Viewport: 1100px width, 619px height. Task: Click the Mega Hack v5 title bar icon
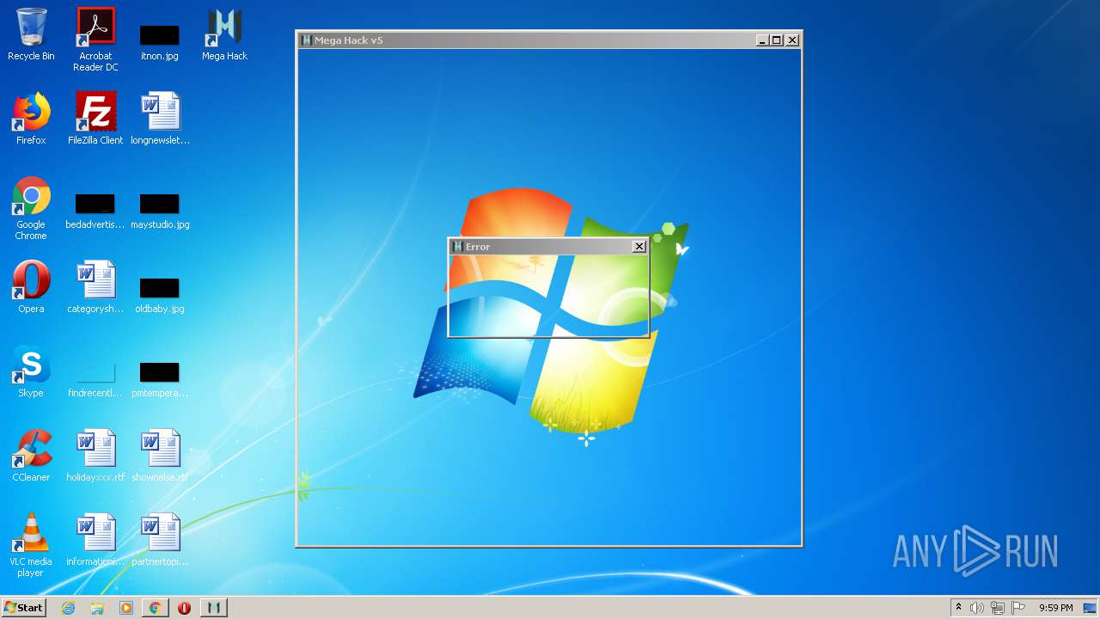306,40
